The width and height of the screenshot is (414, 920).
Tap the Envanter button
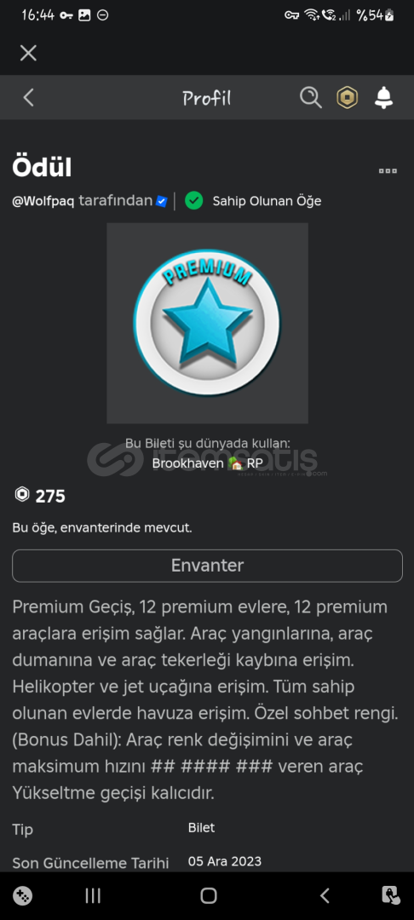tap(207, 566)
